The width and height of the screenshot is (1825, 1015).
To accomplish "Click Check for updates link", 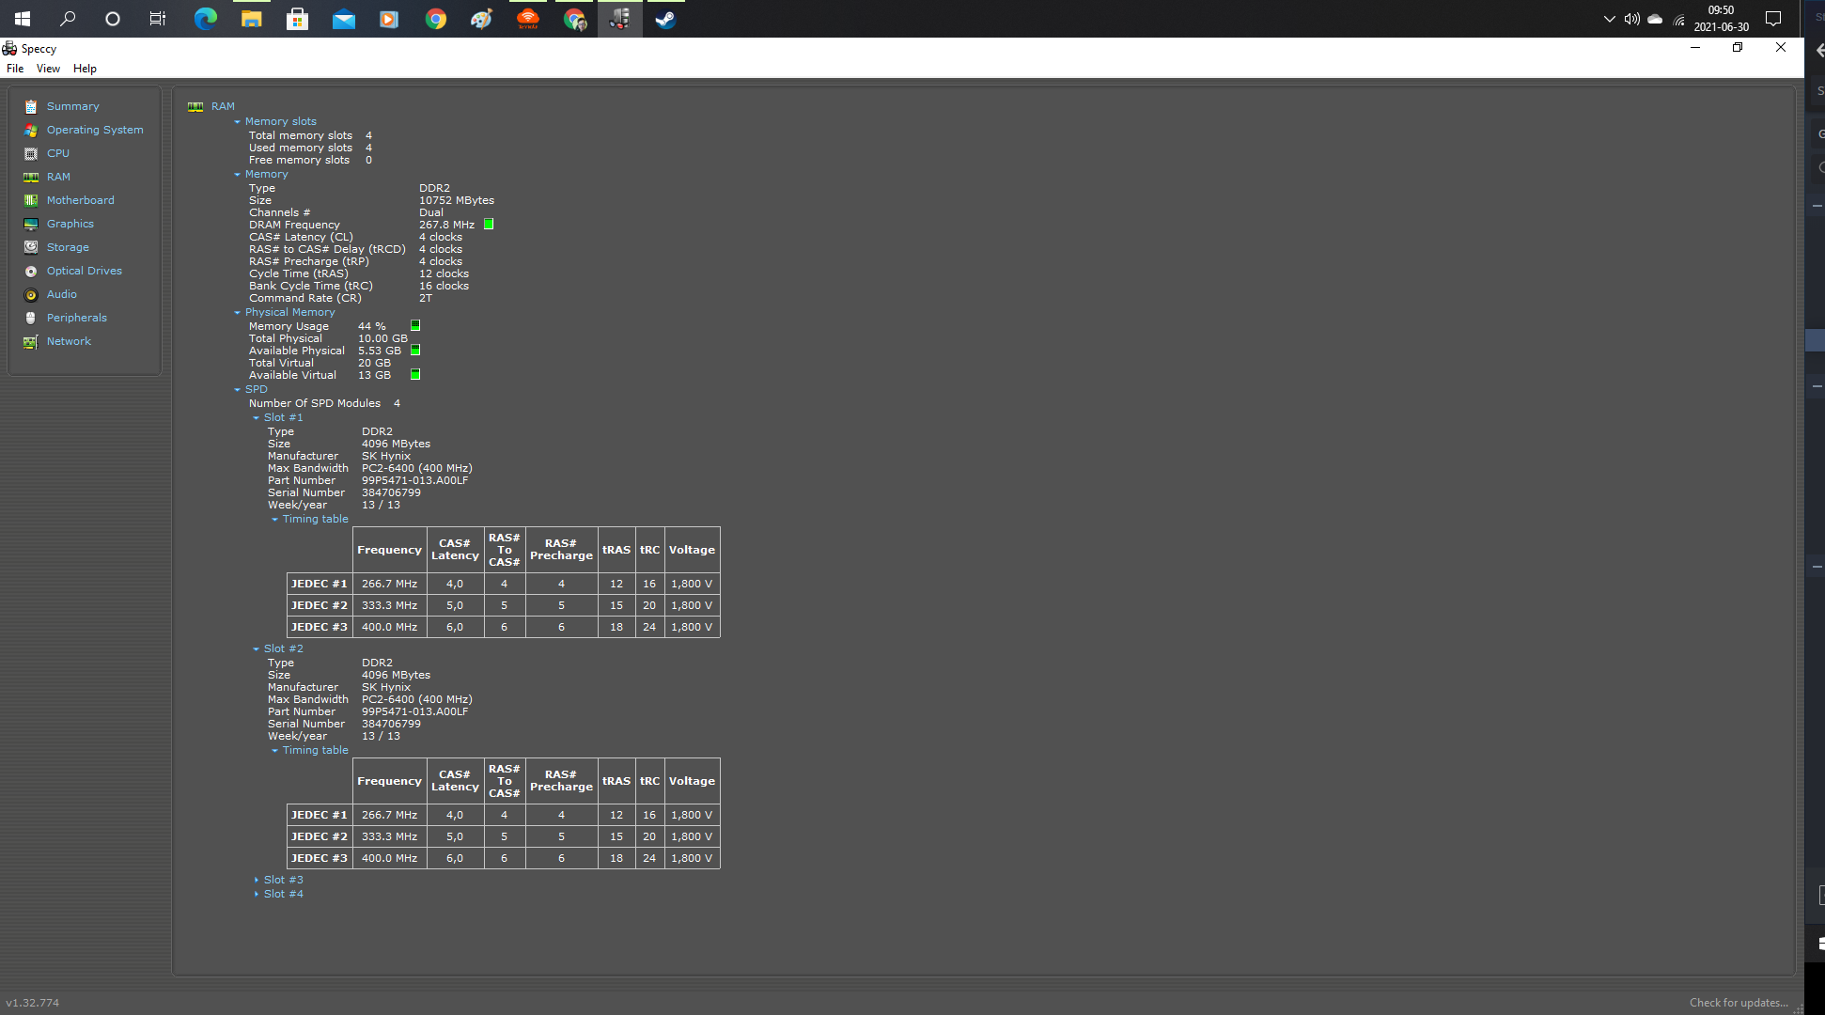I will 1738,1003.
